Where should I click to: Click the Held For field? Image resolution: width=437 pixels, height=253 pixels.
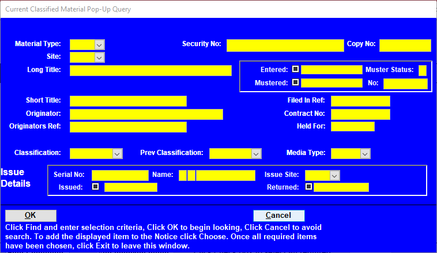click(352, 126)
